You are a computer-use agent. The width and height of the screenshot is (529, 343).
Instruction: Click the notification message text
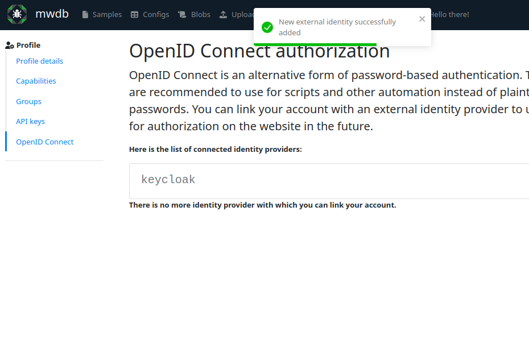pos(337,27)
